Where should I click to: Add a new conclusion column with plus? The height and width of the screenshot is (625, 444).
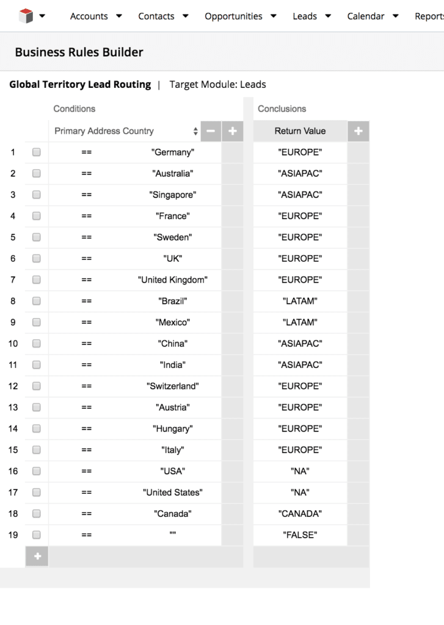click(x=358, y=131)
